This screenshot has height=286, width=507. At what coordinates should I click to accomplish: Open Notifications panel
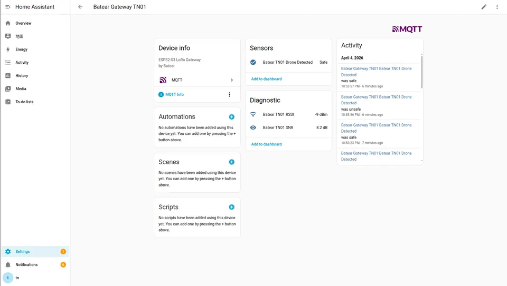[35, 265]
